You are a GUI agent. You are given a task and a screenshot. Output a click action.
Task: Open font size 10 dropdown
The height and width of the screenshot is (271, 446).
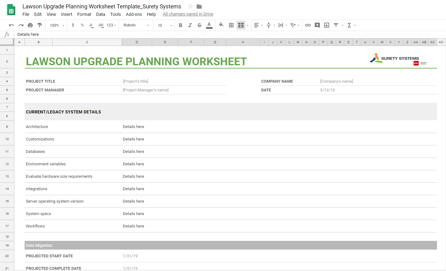click(x=165, y=25)
